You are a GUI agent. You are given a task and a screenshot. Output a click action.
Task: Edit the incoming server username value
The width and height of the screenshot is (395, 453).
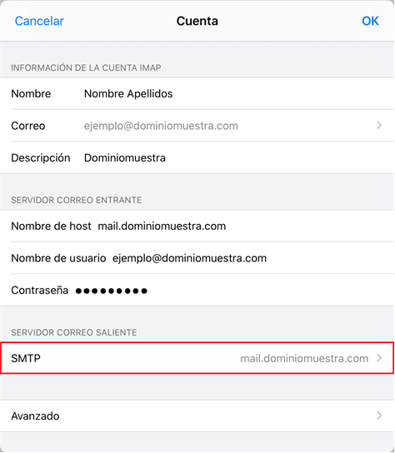[189, 258]
